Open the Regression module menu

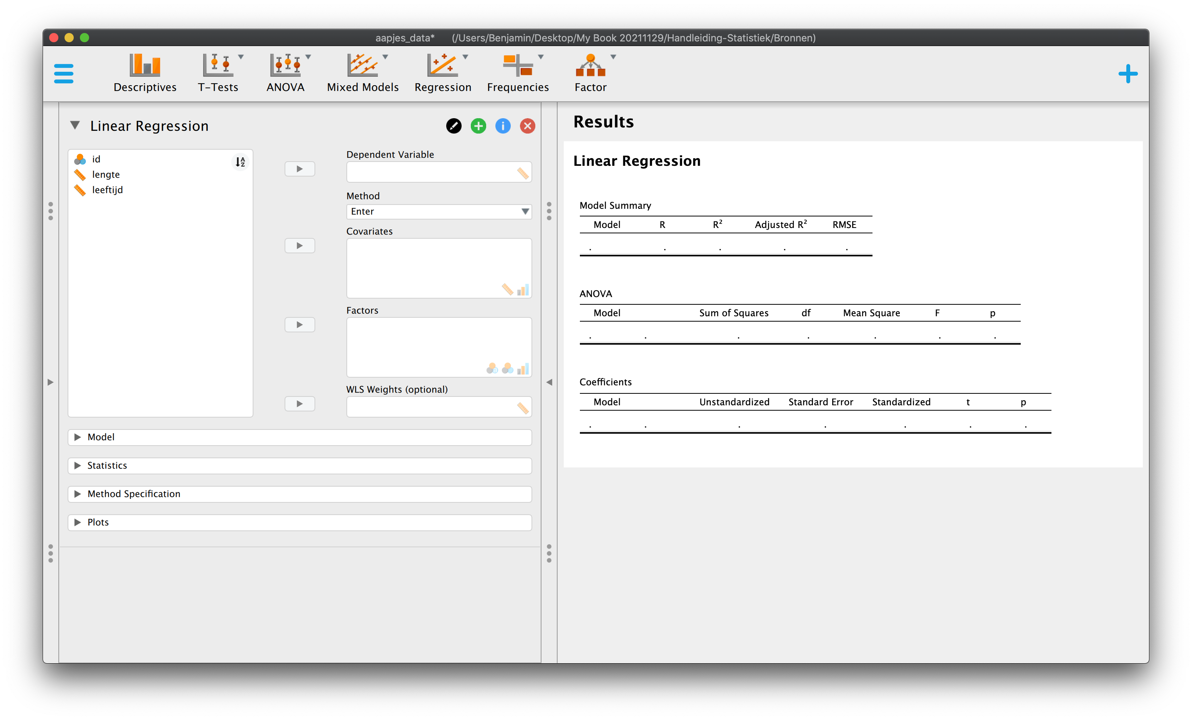click(x=443, y=73)
